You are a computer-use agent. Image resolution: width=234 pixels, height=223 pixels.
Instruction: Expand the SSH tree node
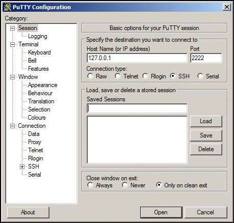tap(22, 166)
